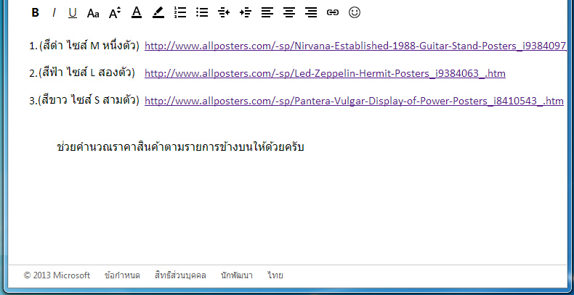Open the Led Zeppelin Hermit poster link
The image size is (574, 295).
(325, 74)
